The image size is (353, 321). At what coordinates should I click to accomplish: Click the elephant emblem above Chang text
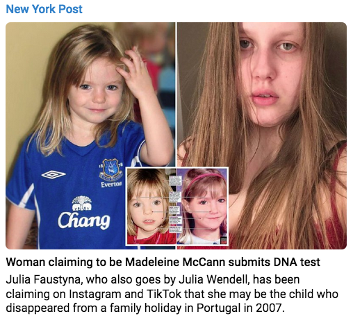pyautogui.click(x=81, y=203)
